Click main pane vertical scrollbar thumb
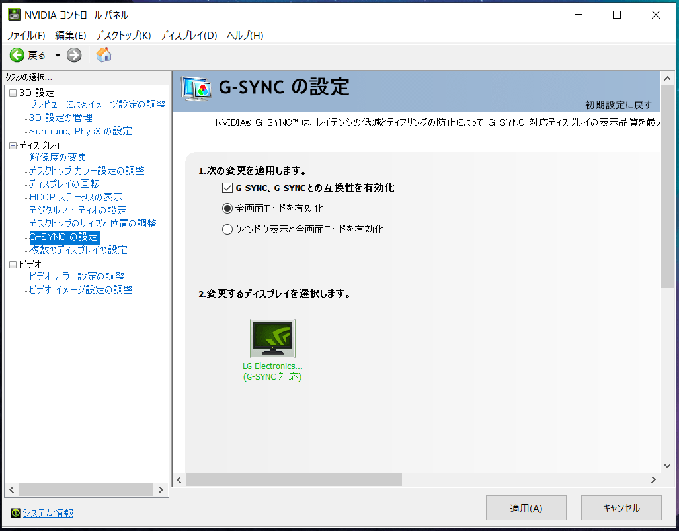This screenshot has width=679, height=531. click(667, 186)
